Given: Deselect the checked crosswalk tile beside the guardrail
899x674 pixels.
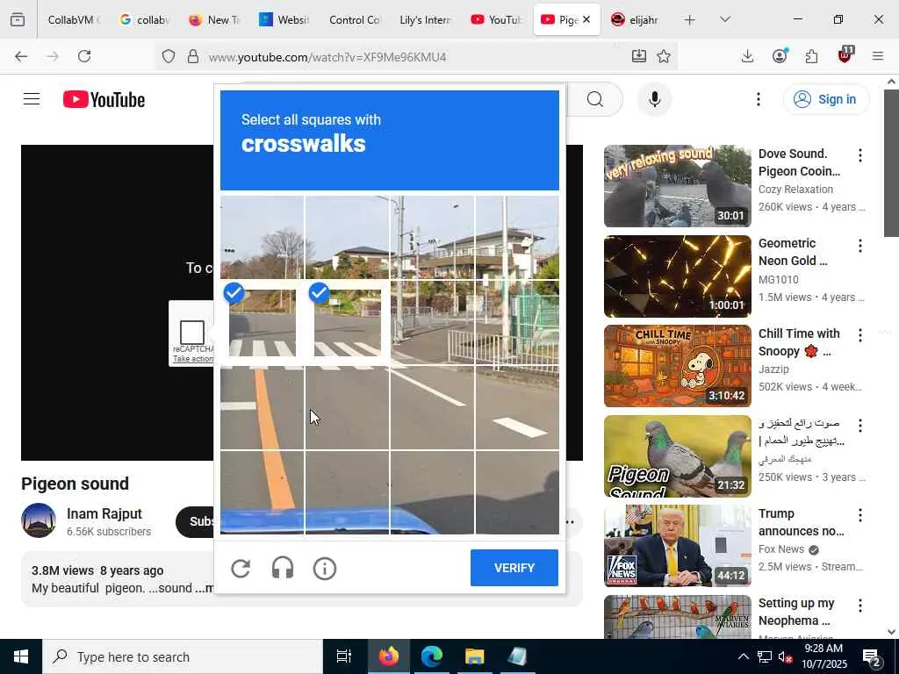Looking at the screenshot, I should click(348, 323).
